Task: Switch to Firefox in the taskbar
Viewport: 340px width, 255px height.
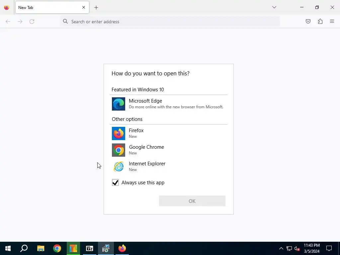Action: point(122,248)
